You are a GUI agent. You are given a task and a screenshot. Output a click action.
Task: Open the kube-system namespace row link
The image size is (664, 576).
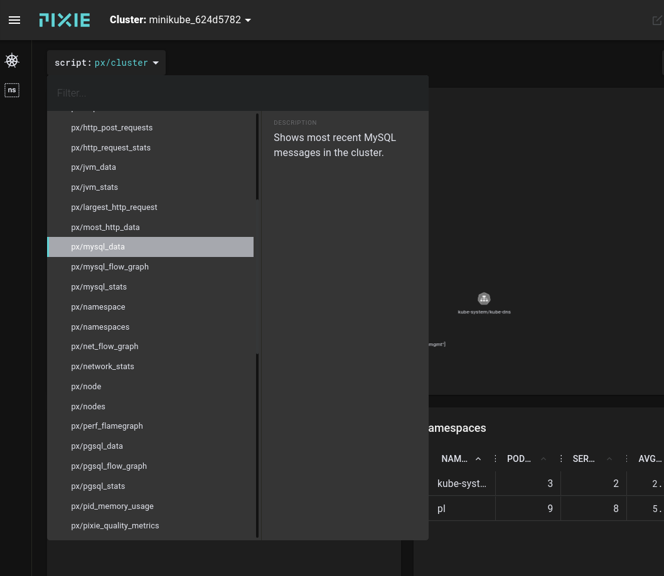[461, 483]
